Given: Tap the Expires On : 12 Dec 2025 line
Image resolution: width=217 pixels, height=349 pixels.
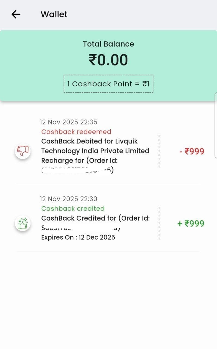Looking at the screenshot, I should click(78, 237).
